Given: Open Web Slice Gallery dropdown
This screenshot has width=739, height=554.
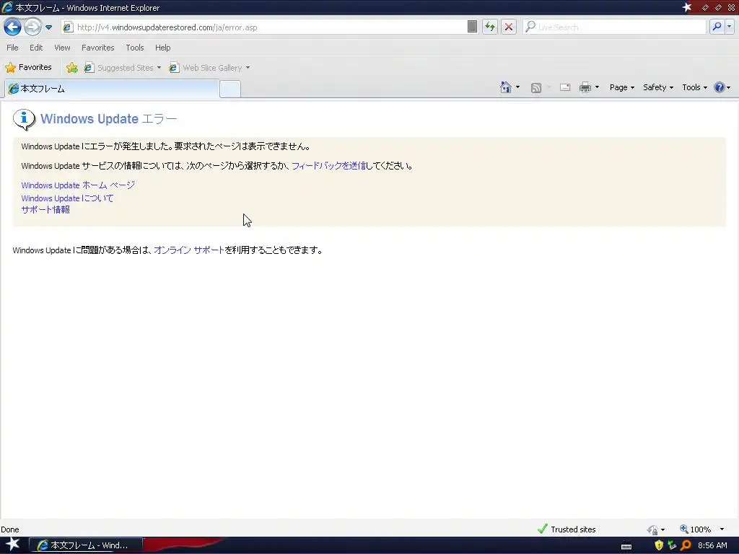Looking at the screenshot, I should coord(210,68).
